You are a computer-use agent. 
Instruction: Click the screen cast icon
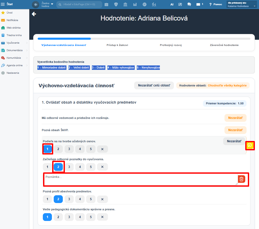coord(180,4)
